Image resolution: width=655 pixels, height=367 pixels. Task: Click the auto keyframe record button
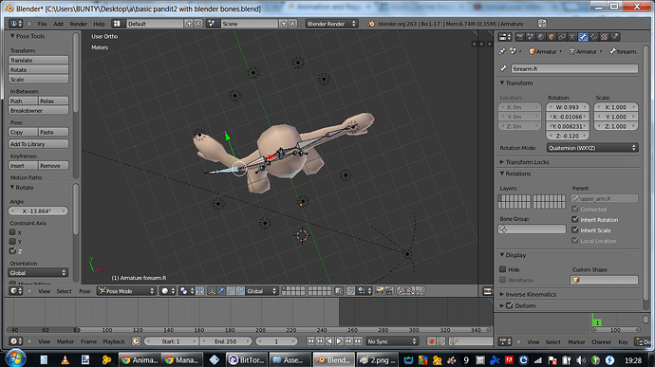click(x=432, y=341)
